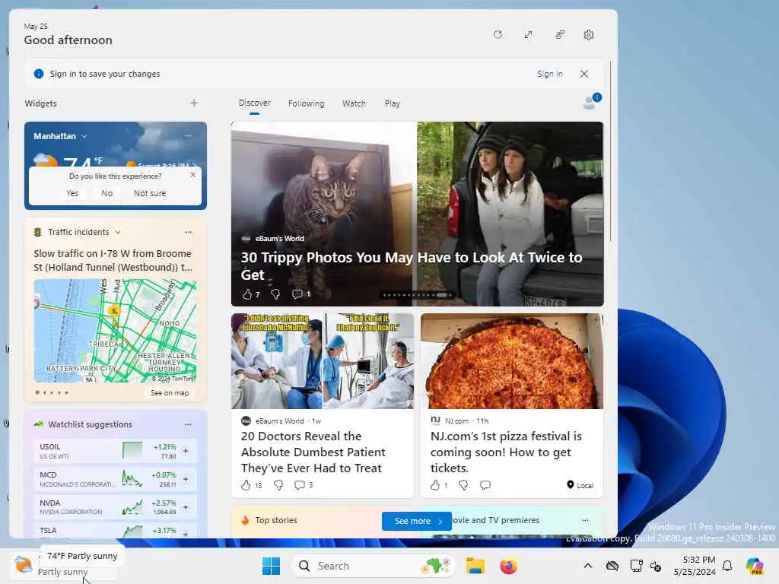
Task: Open Movie and TV premieres more options
Action: pos(585,520)
